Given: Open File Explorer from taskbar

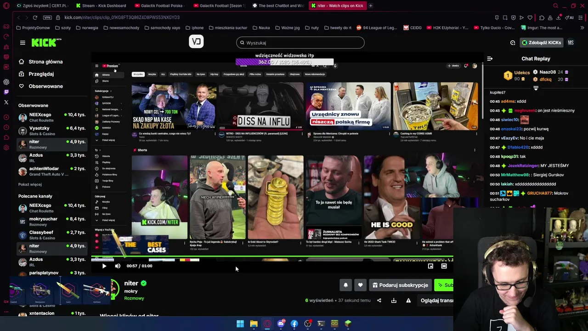Looking at the screenshot, I should [x=254, y=324].
